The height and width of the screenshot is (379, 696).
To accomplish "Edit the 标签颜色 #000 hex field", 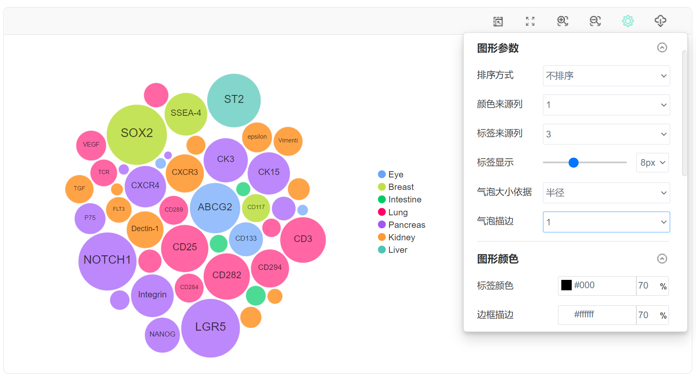I will click(x=597, y=286).
